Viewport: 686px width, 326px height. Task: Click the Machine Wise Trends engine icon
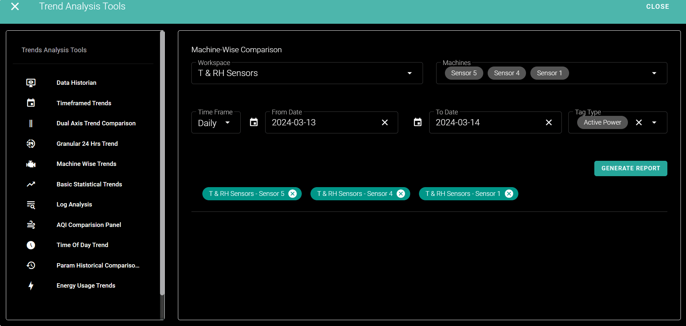coord(31,164)
